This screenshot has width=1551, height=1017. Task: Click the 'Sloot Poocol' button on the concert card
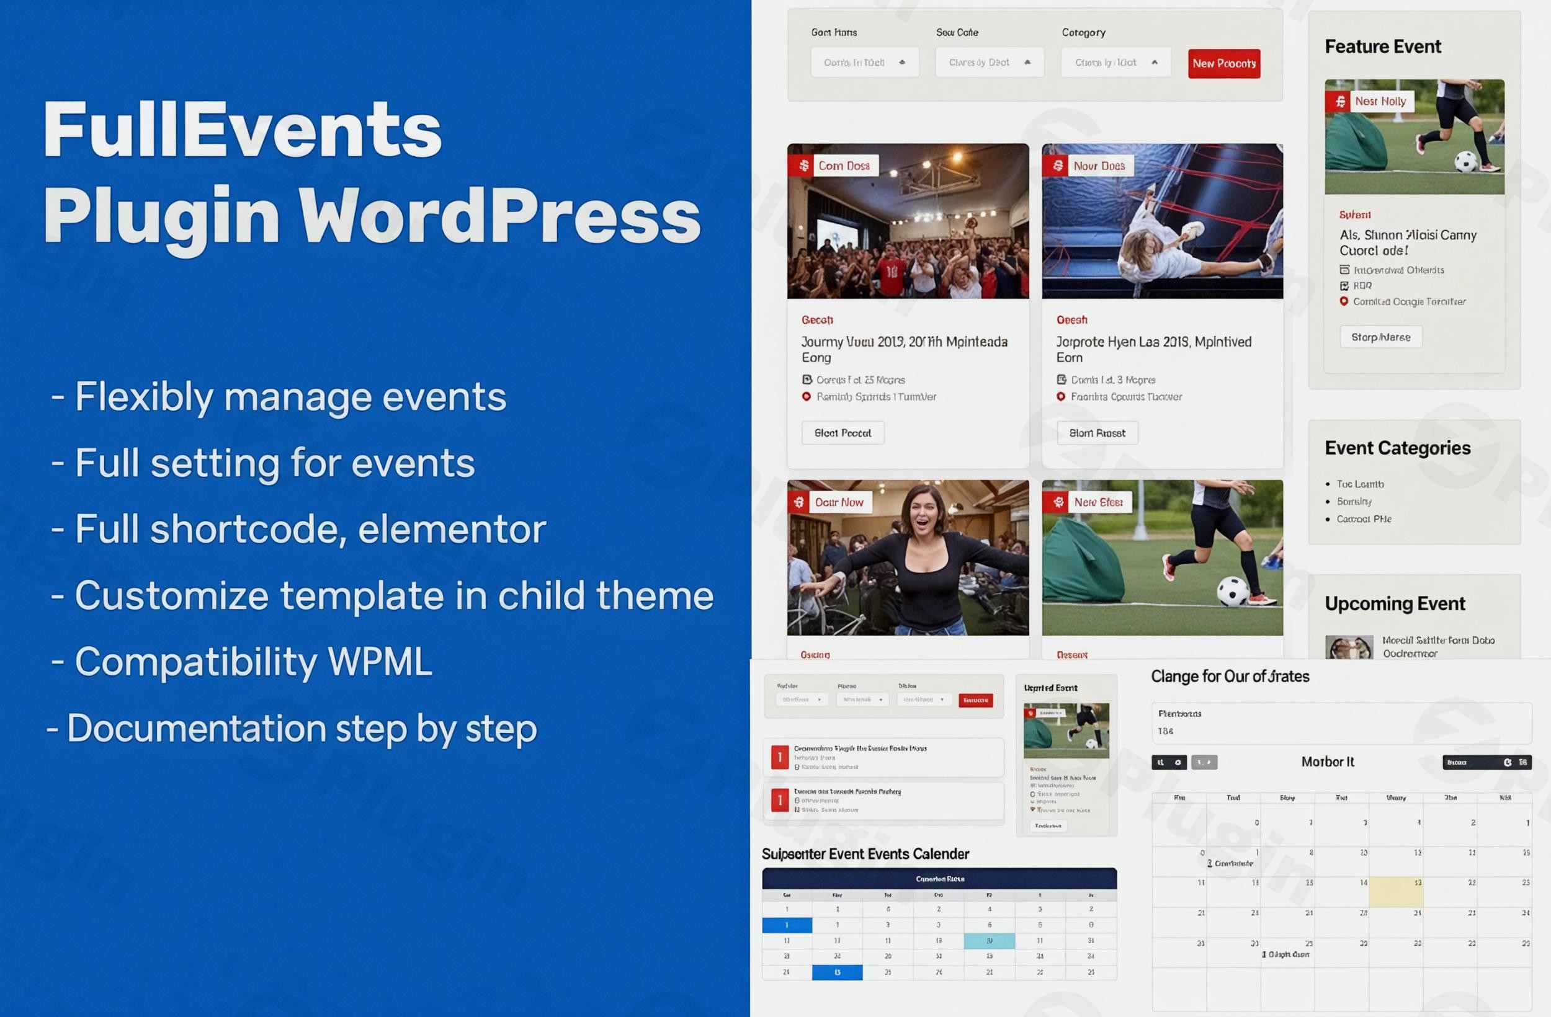843,433
